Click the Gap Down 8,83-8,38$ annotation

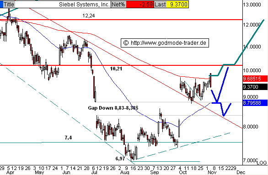pos(113,108)
